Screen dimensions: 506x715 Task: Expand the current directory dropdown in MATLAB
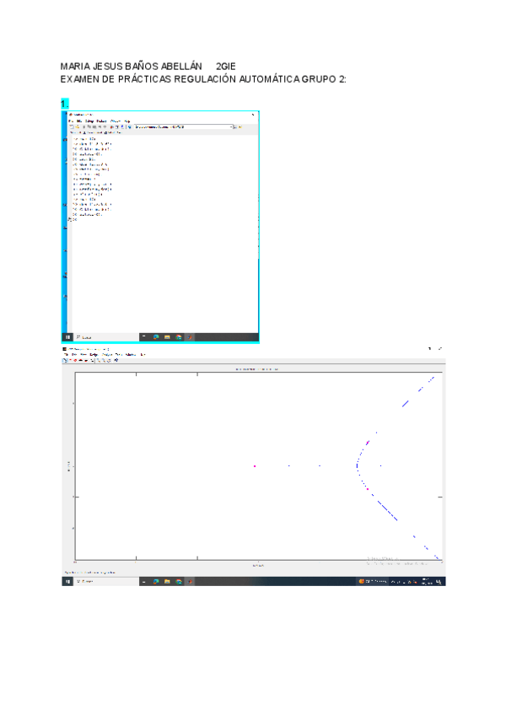tap(233, 126)
